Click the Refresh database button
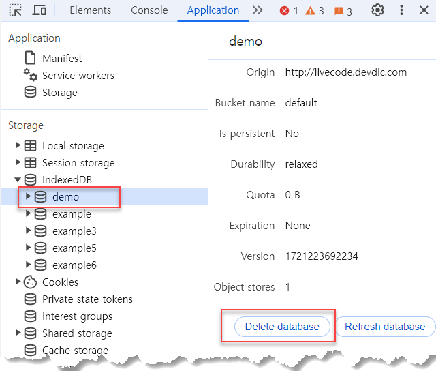 (385, 327)
